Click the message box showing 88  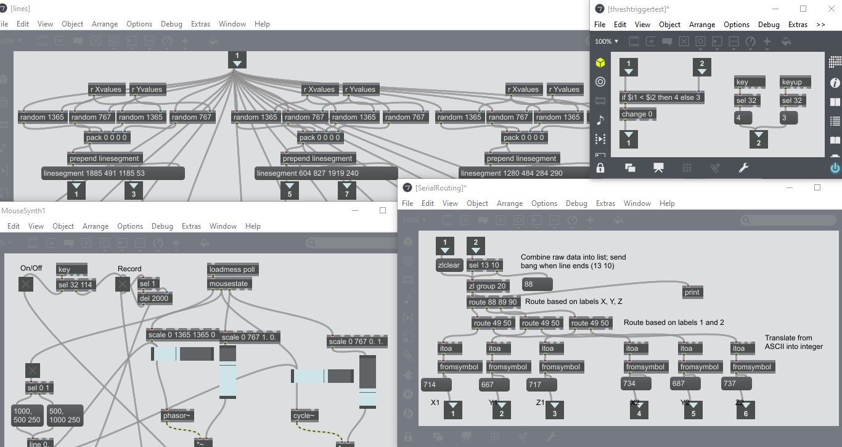(x=537, y=284)
